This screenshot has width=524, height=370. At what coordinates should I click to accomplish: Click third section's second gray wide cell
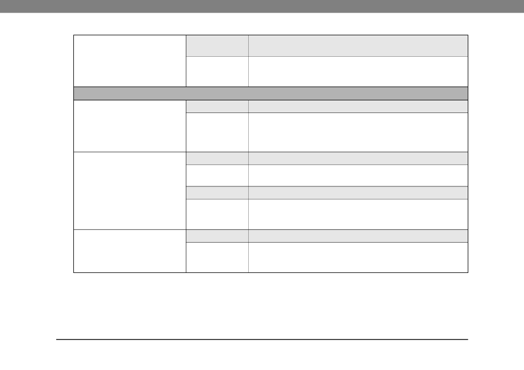pyautogui.click(x=358, y=192)
